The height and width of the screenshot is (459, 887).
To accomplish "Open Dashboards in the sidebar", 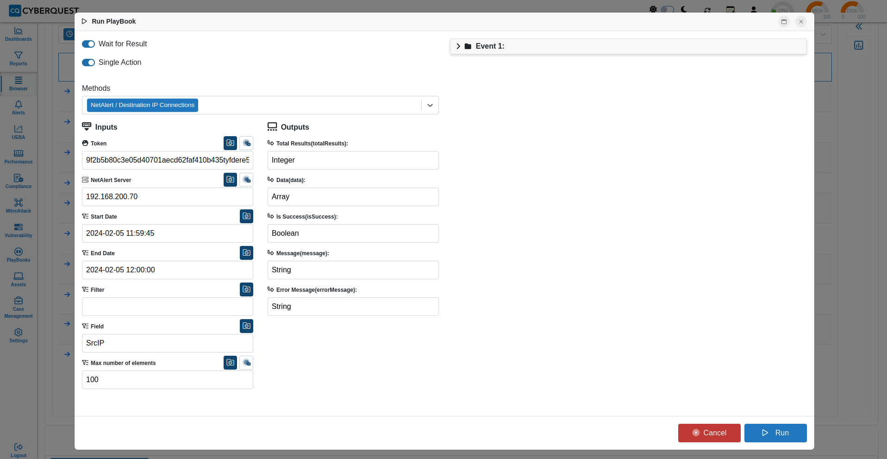I will [19, 34].
